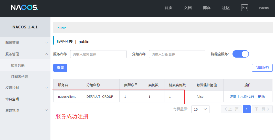Open 文档 in top navigation

pos(187,8)
